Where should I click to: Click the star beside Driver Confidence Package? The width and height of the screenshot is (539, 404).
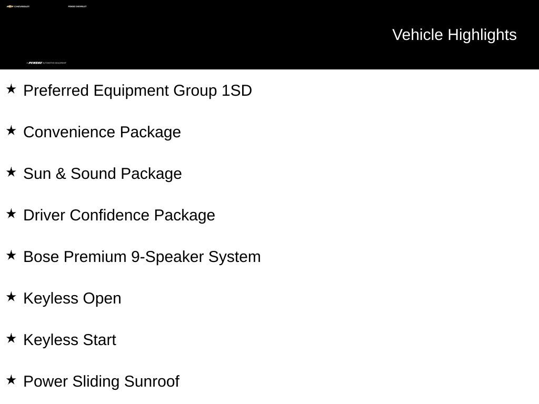coord(12,214)
